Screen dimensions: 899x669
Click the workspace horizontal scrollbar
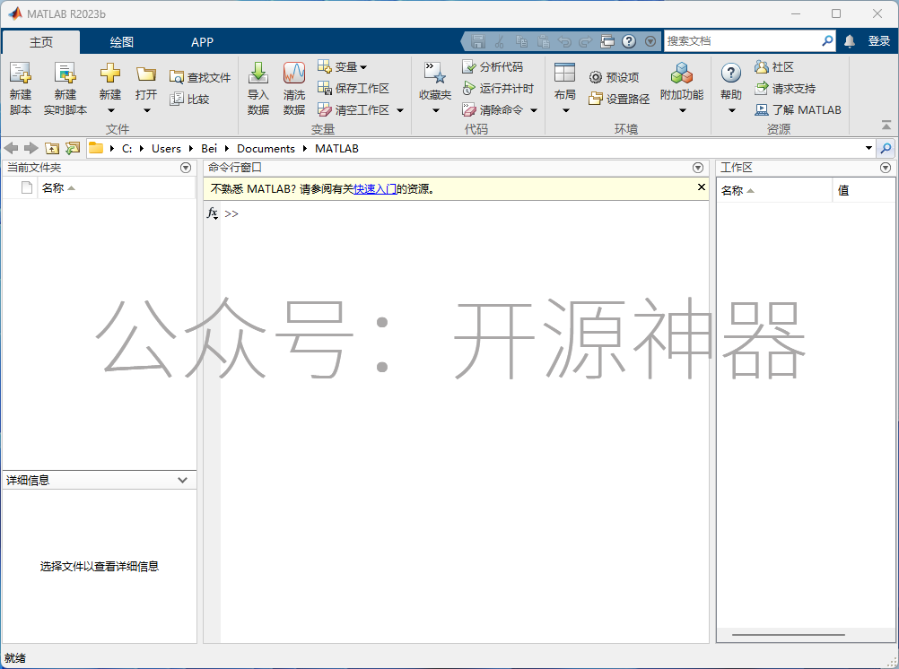pos(789,635)
